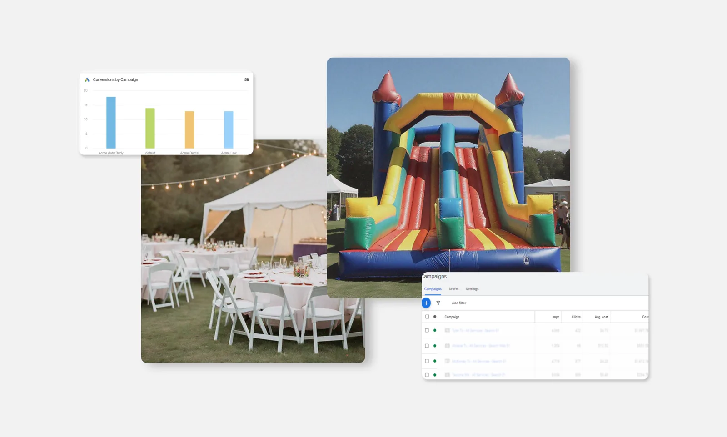Sort by the Impr. column header
This screenshot has height=437, width=727.
pyautogui.click(x=556, y=317)
